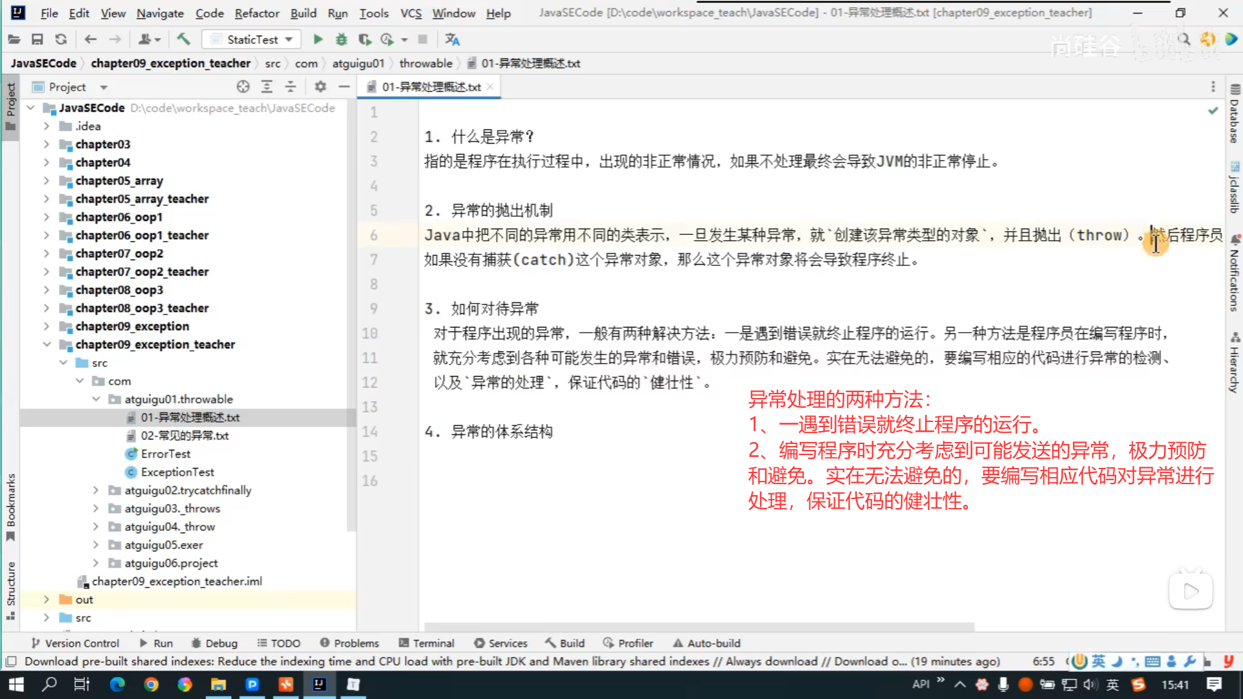Open the Refactor menu
The width and height of the screenshot is (1243, 699).
pos(256,13)
